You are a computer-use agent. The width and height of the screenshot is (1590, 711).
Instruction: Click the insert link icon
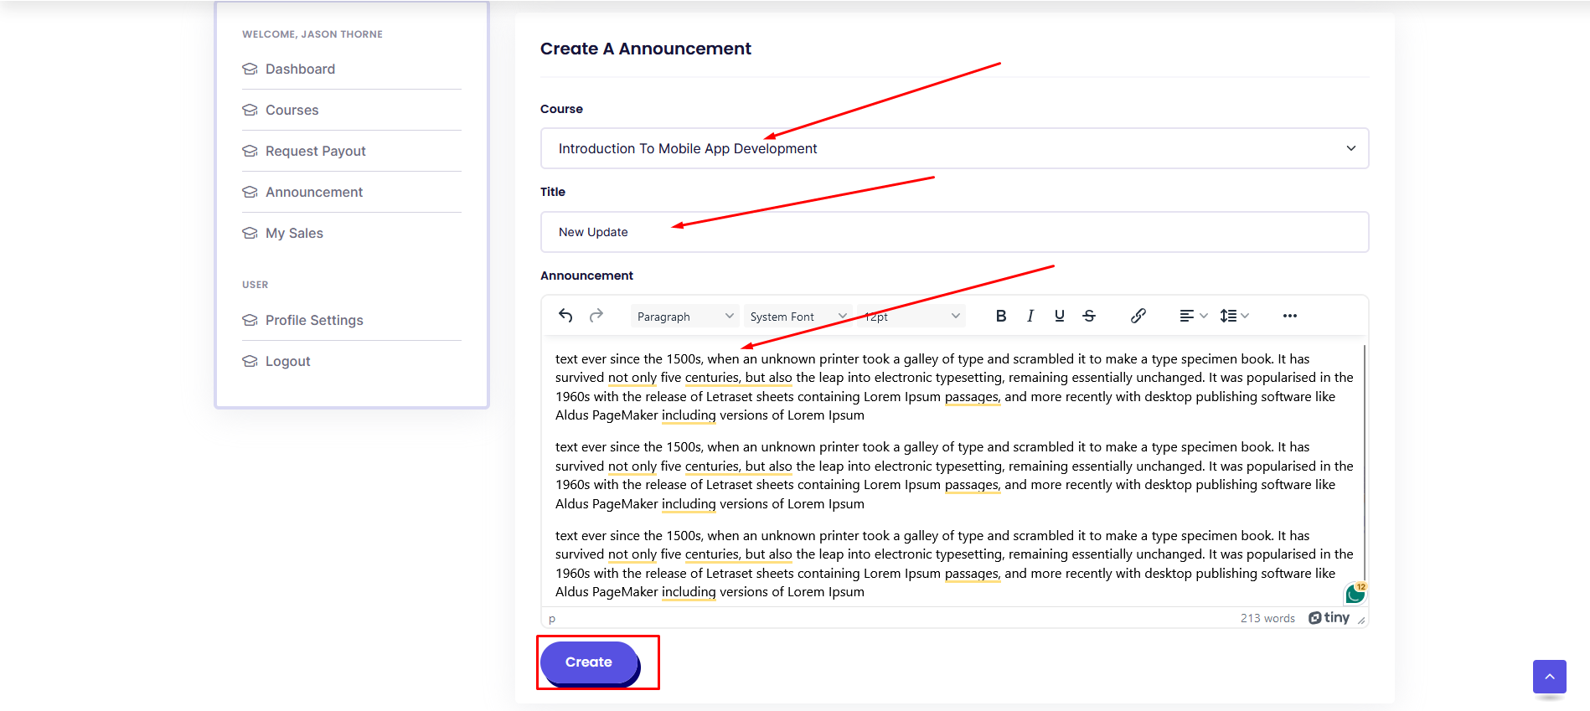(1138, 316)
